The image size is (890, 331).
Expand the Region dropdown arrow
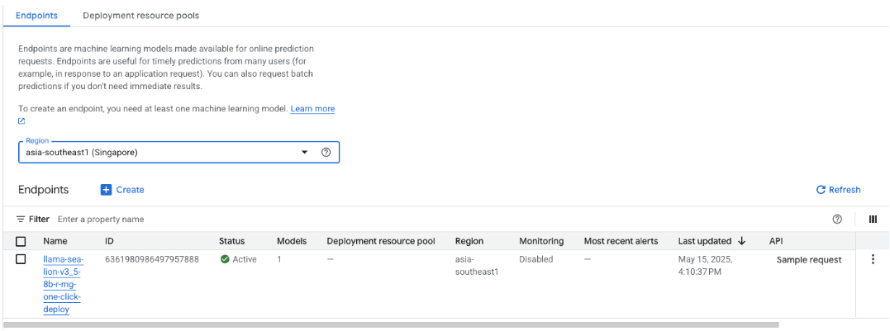tap(304, 153)
